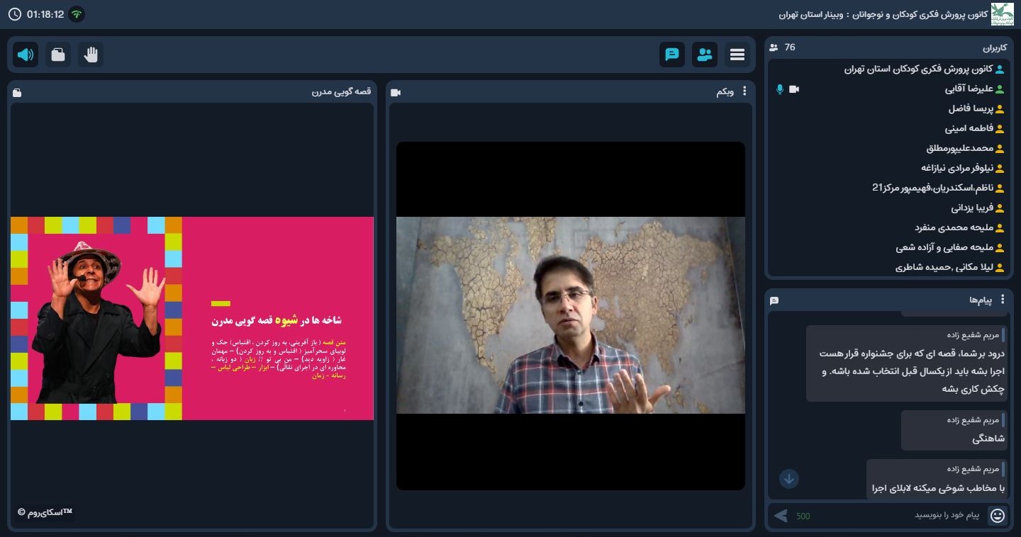The width and height of the screenshot is (1021, 537).
Task: Click the send message arrow icon
Action: pyautogui.click(x=781, y=516)
